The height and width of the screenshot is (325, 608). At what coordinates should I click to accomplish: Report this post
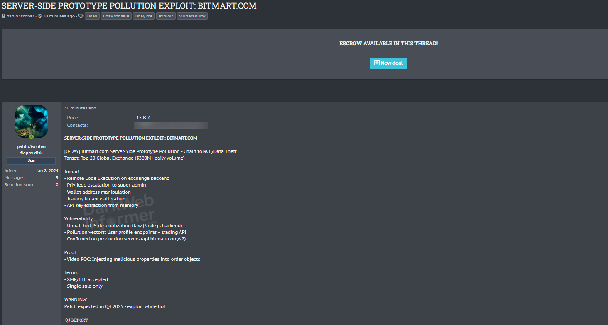[x=77, y=320]
